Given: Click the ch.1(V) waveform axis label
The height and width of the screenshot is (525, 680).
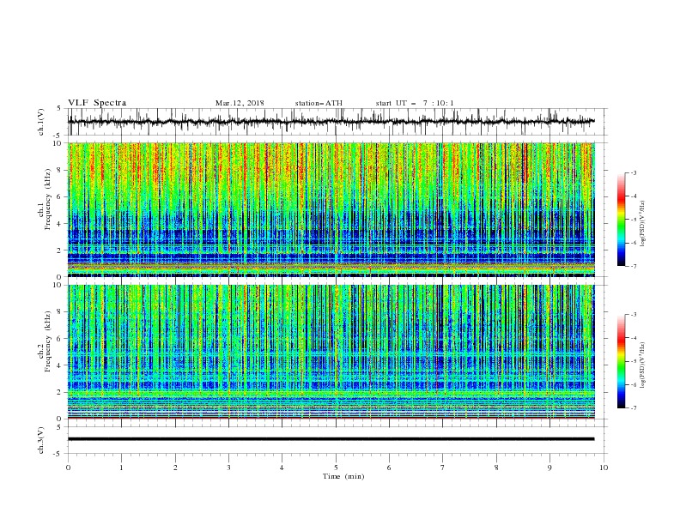Looking at the screenshot, I should 41,122.
